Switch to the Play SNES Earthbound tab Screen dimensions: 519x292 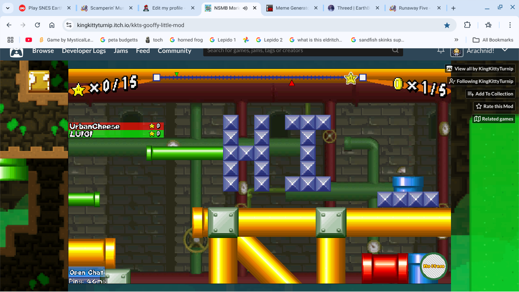[45, 8]
